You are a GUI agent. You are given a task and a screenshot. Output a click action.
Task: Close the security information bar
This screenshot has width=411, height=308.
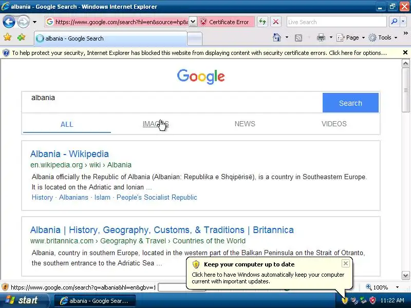[405, 53]
